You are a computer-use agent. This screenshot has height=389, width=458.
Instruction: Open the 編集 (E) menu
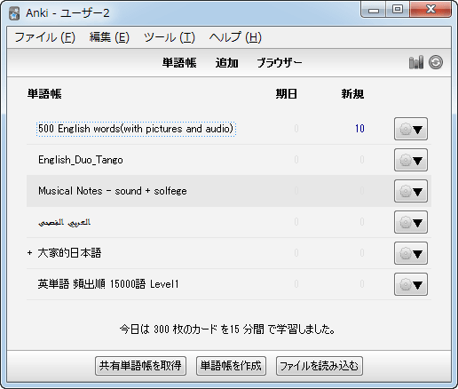109,37
